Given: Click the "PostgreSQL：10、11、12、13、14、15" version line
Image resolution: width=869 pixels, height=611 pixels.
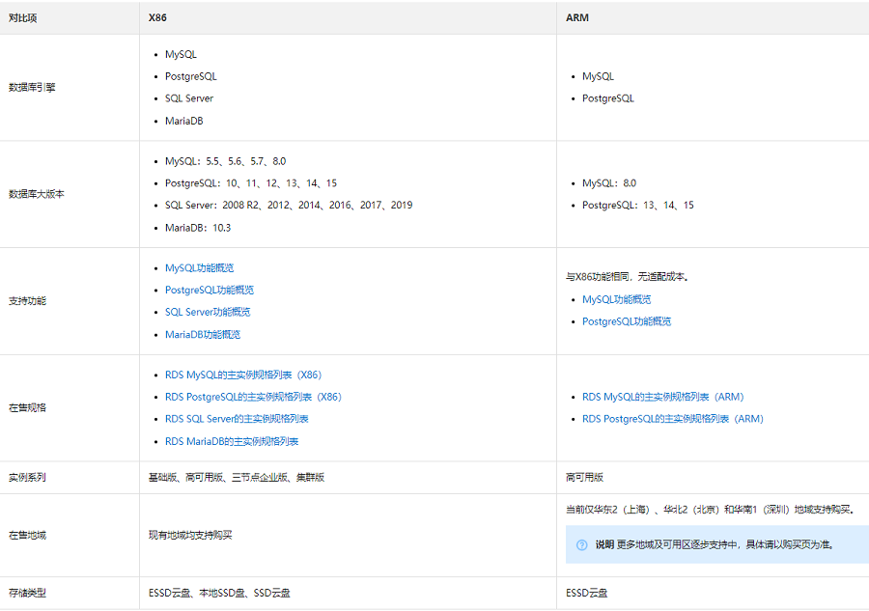Looking at the screenshot, I should (x=251, y=183).
